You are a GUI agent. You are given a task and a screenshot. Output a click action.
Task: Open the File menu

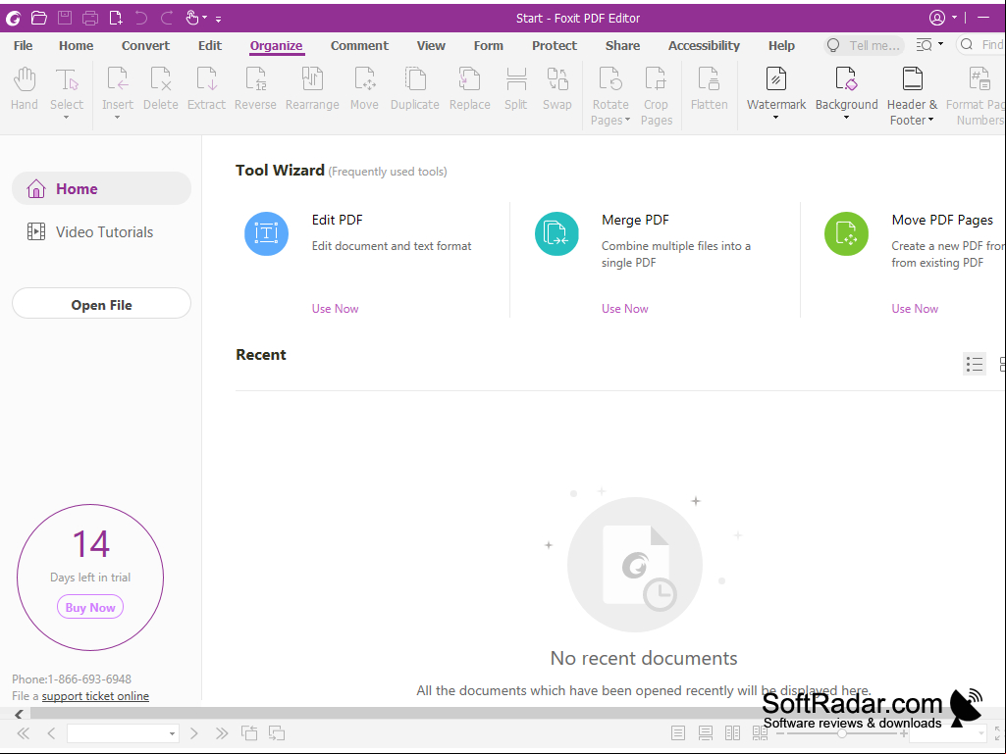(x=24, y=45)
